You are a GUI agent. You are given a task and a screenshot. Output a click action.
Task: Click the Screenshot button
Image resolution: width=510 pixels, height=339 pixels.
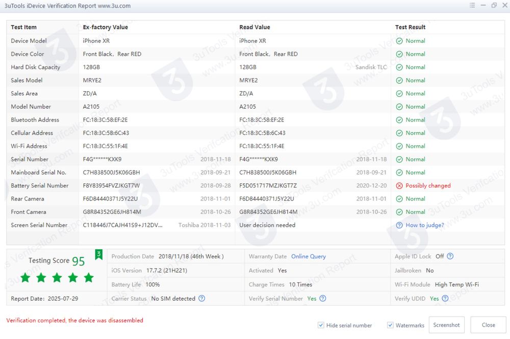(x=447, y=325)
